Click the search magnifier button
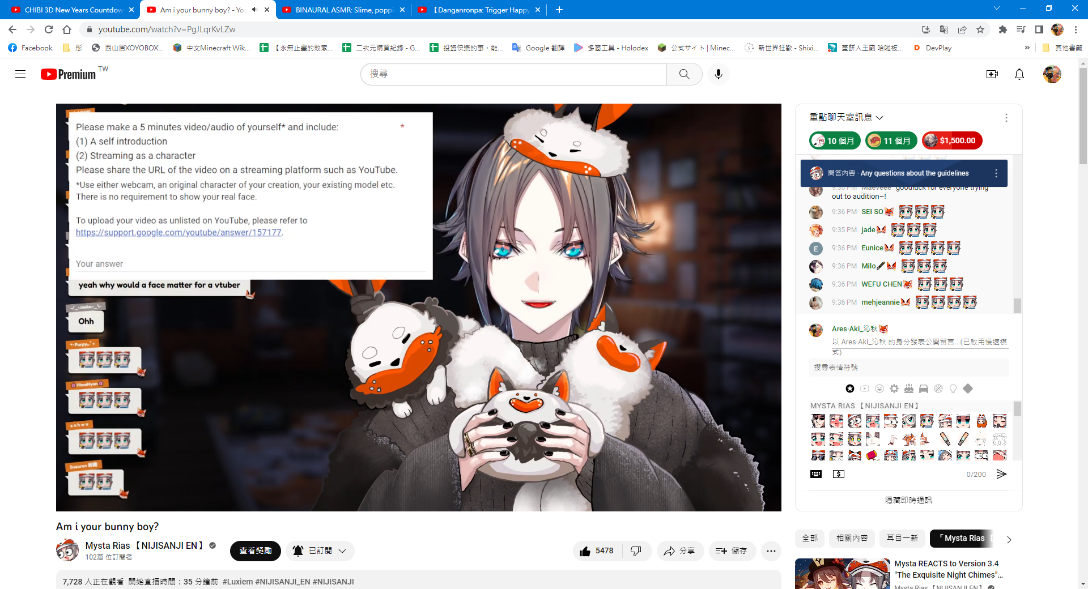 tap(685, 74)
